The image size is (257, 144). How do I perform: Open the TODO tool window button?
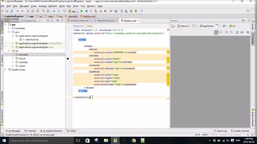pyautogui.click(x=71, y=131)
